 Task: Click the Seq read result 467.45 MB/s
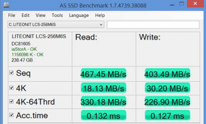pyautogui.click(x=103, y=74)
